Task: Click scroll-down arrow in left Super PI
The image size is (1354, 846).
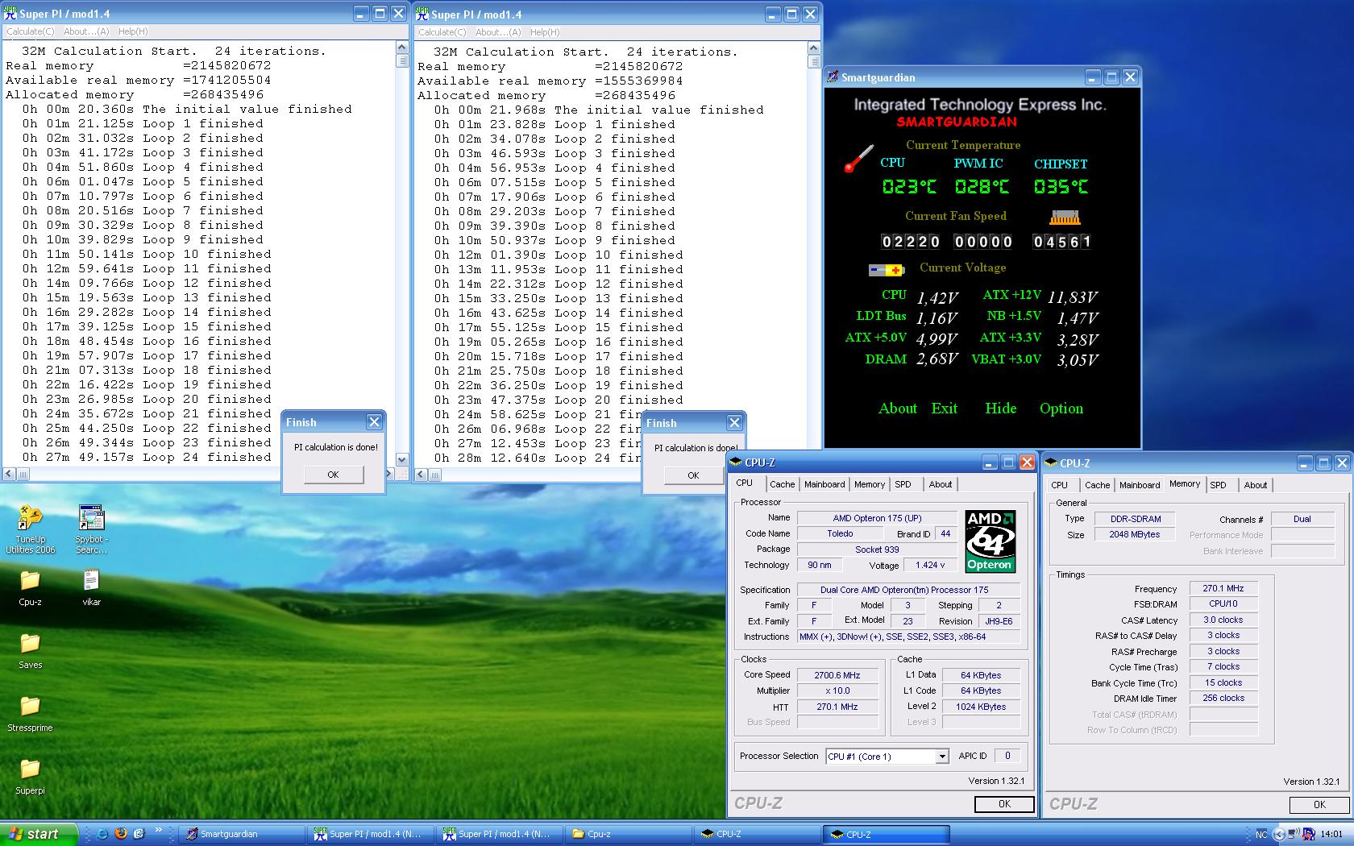Action: coord(402,460)
